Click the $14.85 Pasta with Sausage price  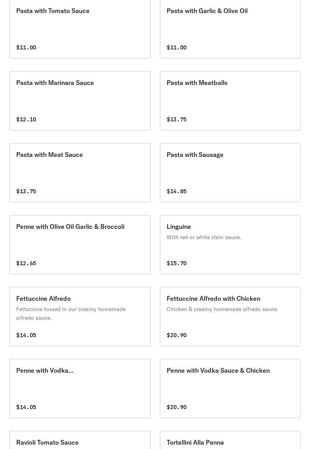[x=177, y=191]
